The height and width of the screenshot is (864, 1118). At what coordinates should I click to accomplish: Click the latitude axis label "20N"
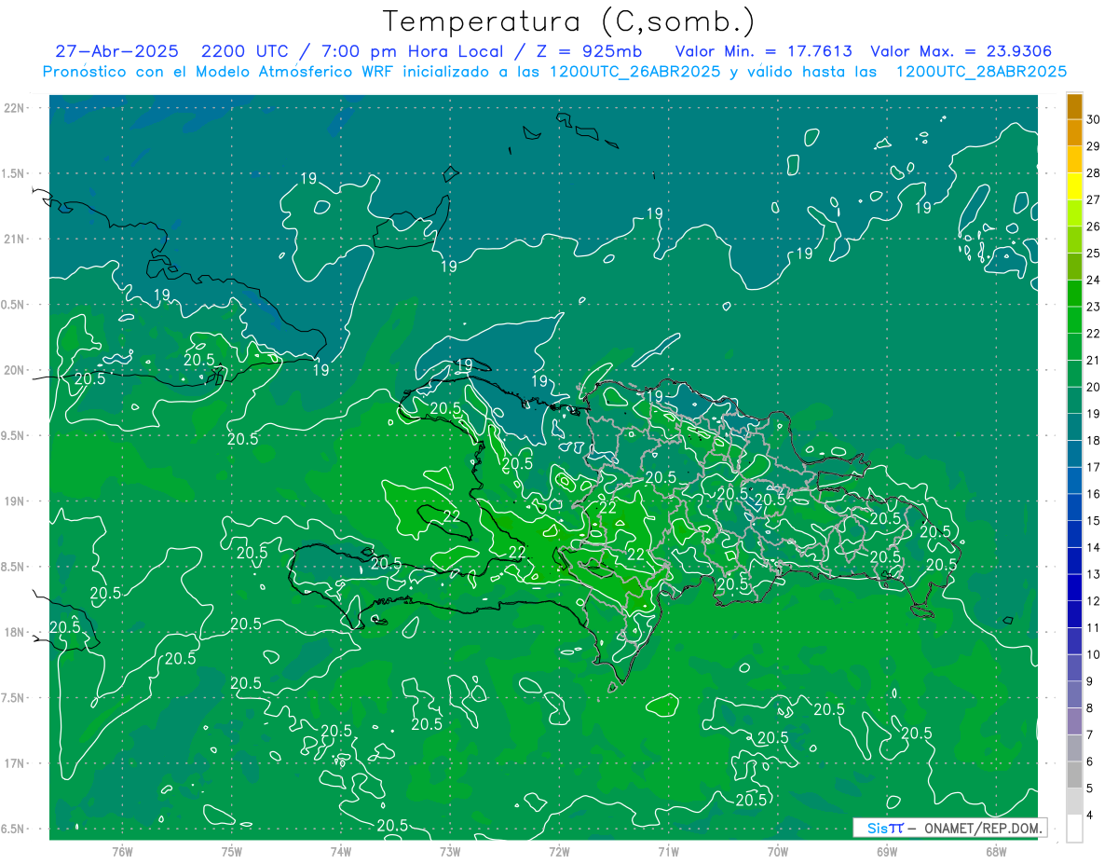click(16, 370)
